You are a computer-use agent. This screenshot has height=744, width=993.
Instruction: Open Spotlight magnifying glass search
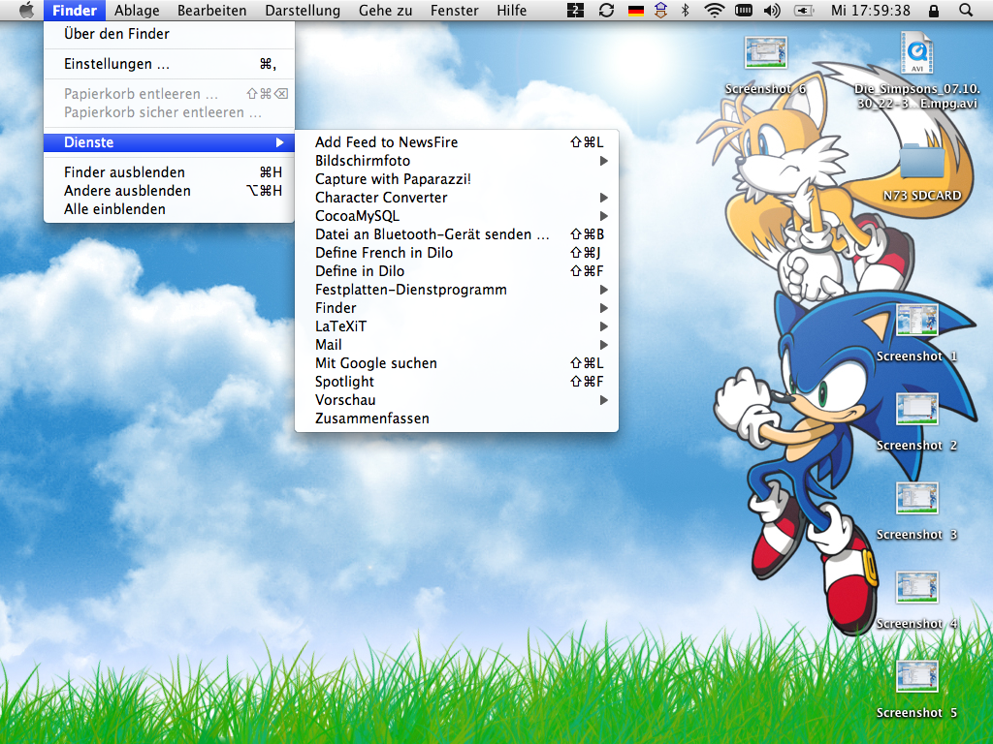pos(966,10)
